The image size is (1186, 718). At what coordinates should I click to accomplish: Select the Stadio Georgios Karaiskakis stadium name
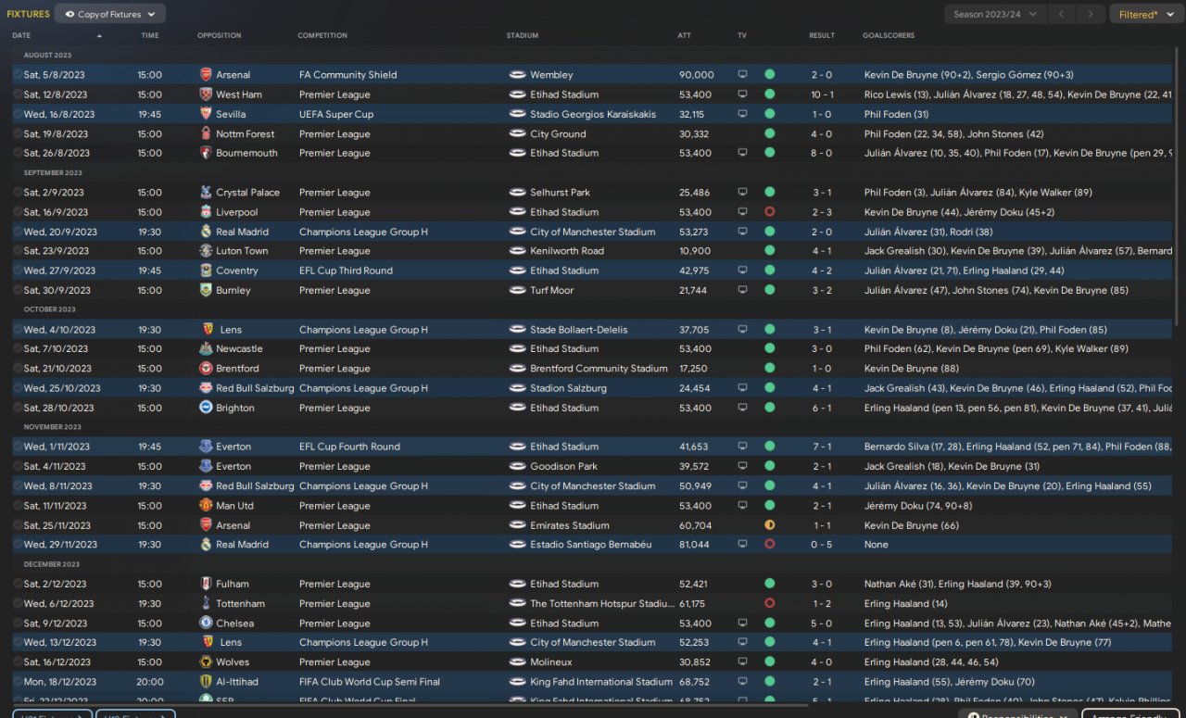tap(593, 114)
